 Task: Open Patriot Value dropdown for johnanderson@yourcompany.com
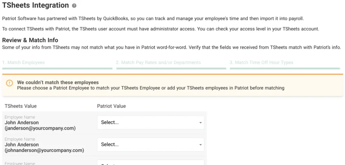point(151,144)
